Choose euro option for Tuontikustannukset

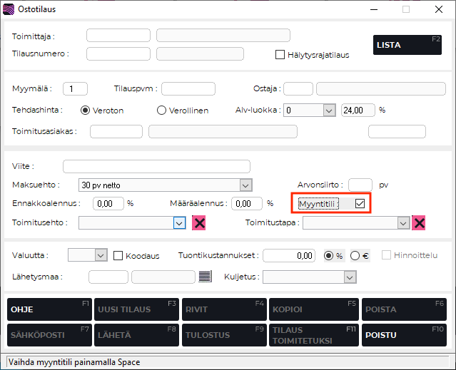pyautogui.click(x=355, y=255)
